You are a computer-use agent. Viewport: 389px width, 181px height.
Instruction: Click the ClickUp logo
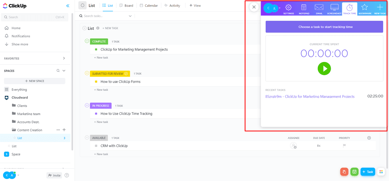coord(15,6)
